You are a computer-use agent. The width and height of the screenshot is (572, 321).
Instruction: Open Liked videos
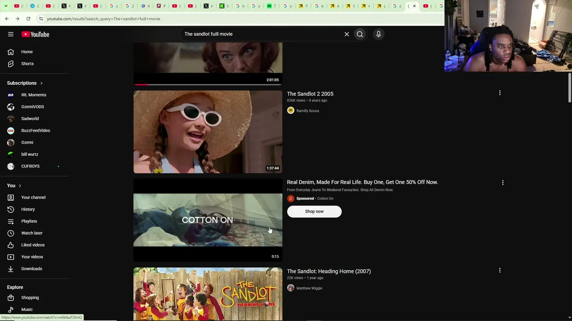pyautogui.click(x=34, y=245)
